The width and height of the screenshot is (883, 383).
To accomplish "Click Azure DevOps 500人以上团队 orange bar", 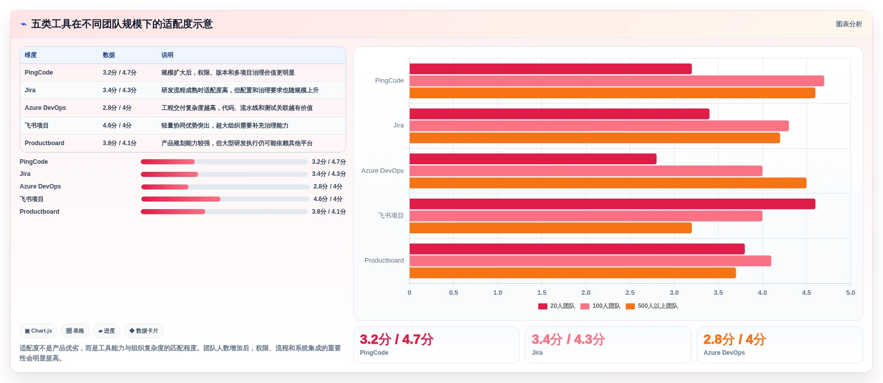I will tap(608, 183).
